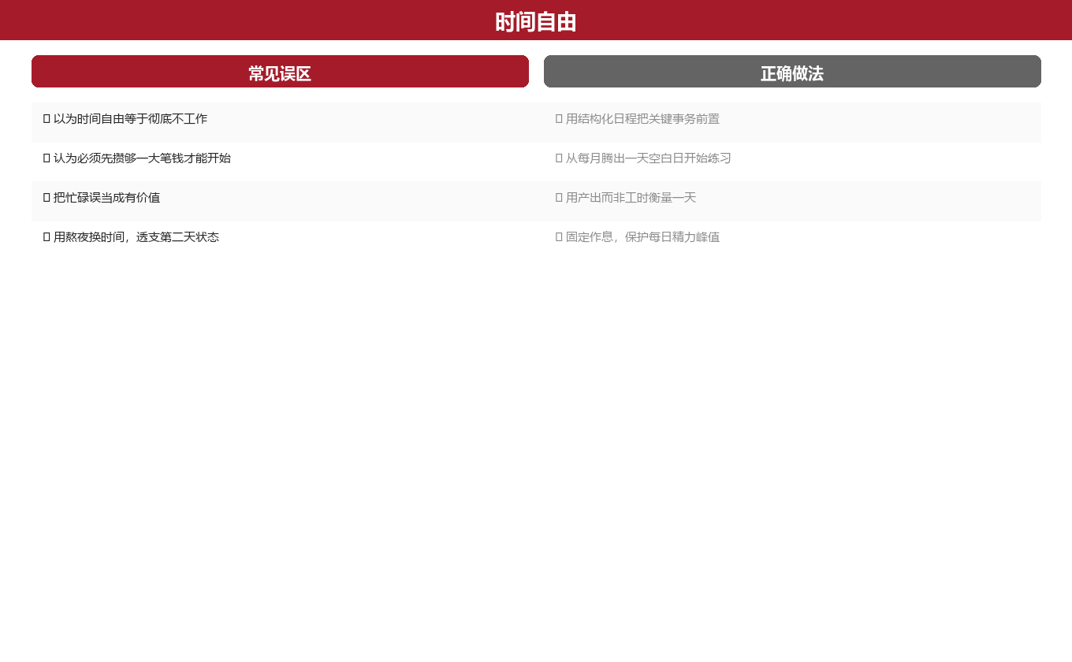This screenshot has width=1072, height=662.
Task: Select the 正确做法 column header
Action: point(792,72)
